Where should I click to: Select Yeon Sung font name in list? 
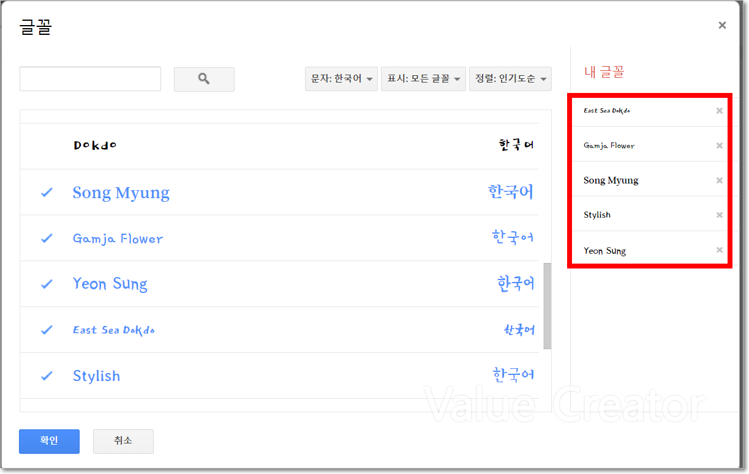(110, 284)
